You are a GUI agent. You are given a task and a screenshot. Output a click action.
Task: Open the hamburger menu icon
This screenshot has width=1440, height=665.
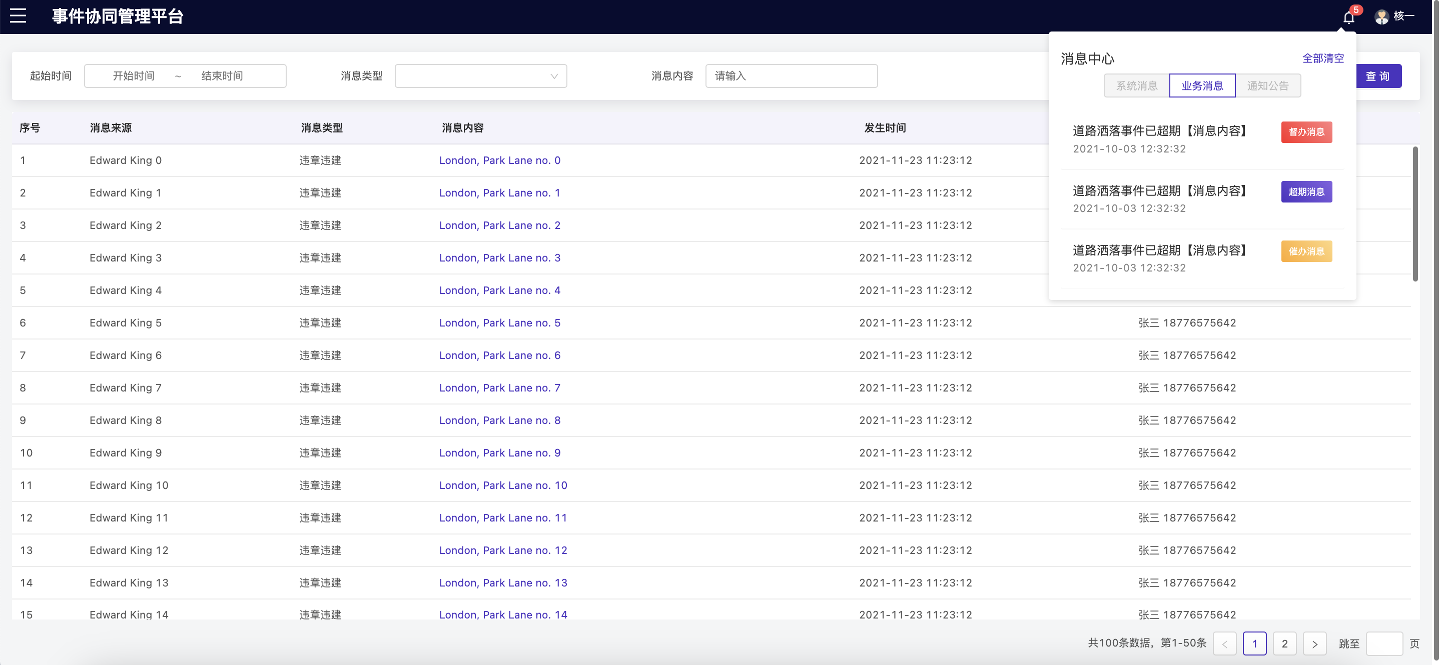pos(18,16)
